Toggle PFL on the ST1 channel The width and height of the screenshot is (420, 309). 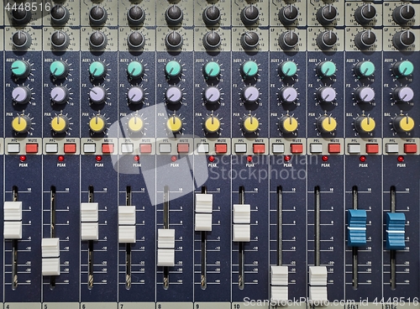354,149
